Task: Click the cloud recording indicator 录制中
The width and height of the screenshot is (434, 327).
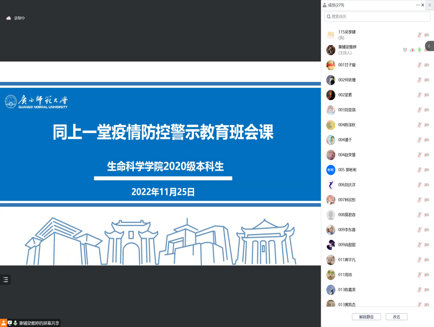Action: click(16, 18)
